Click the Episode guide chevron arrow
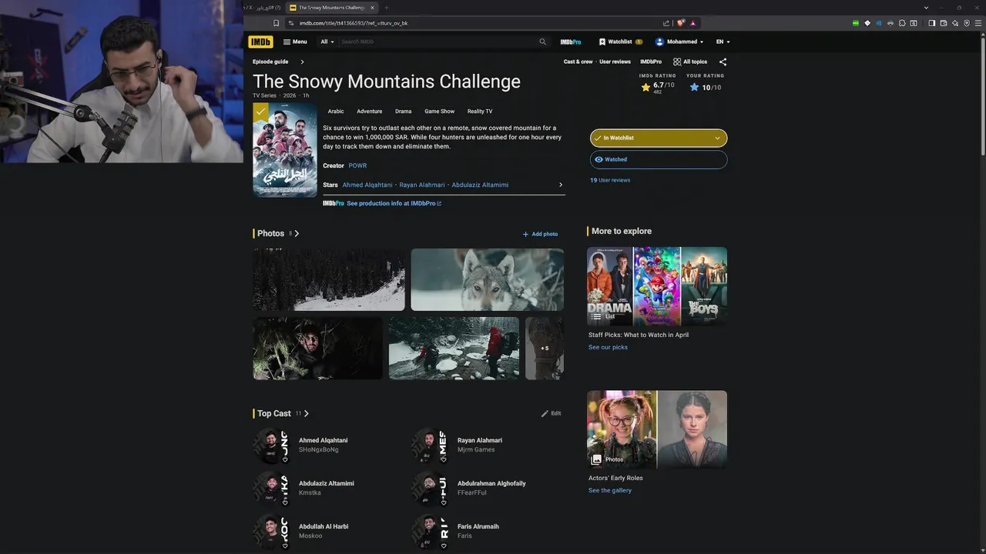Viewport: 986px width, 554px height. tap(302, 62)
